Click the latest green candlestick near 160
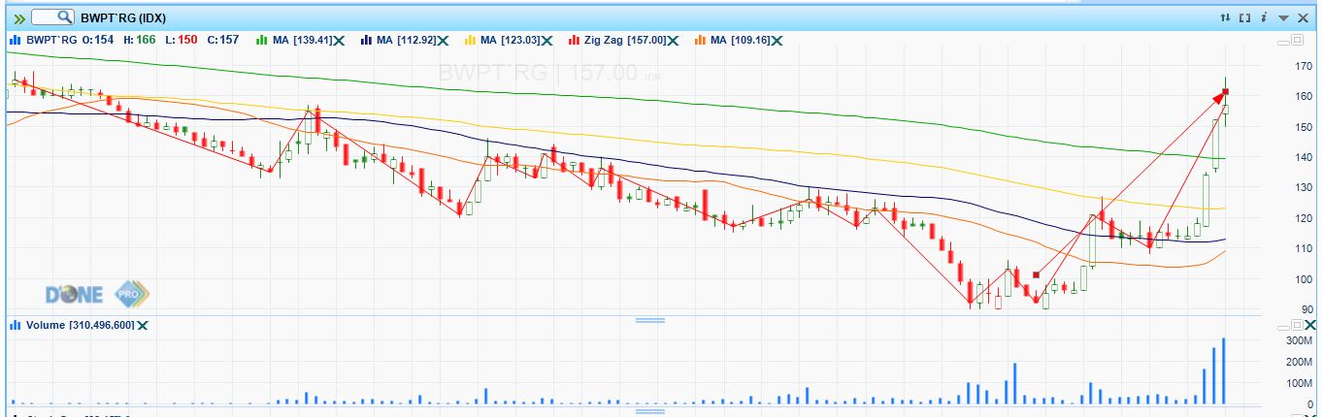 [x=1226, y=109]
